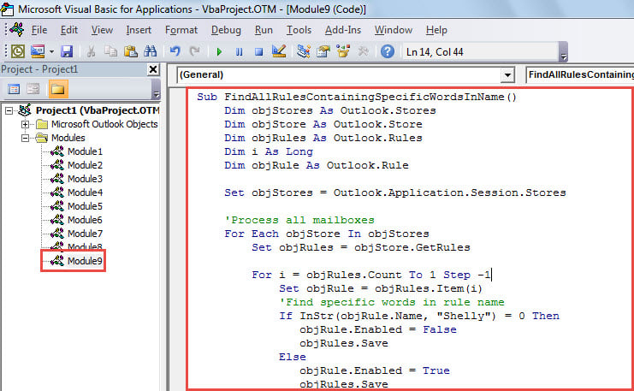This screenshot has width=634, height=391.
Task: Click the Ln 14, Col 44 position indicator
Action: (x=435, y=52)
